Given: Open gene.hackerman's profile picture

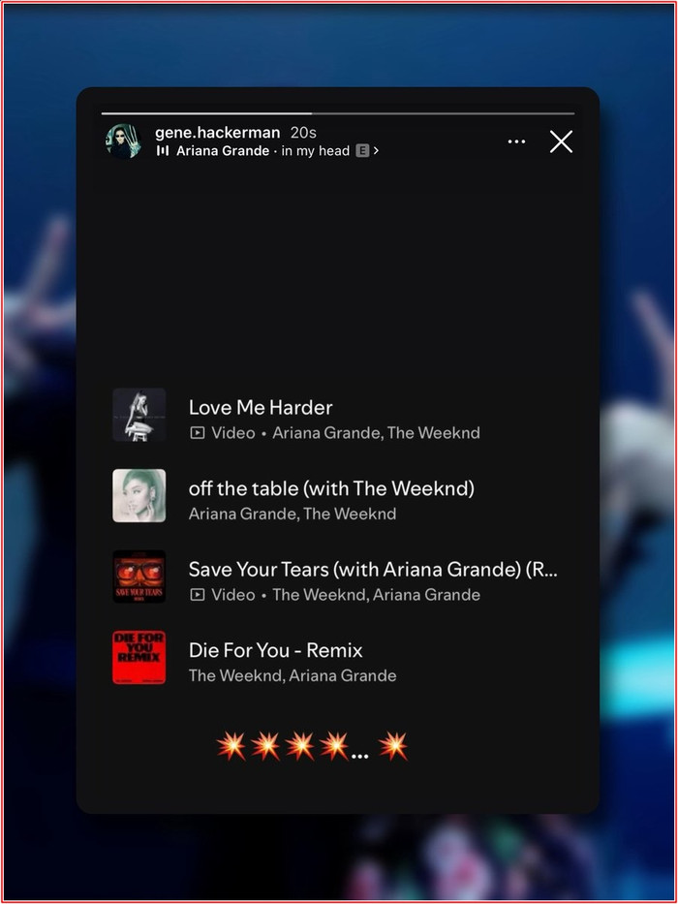Looking at the screenshot, I should point(124,141).
